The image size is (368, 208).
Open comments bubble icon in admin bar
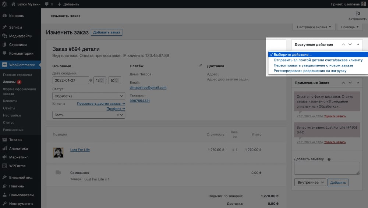(47, 4)
